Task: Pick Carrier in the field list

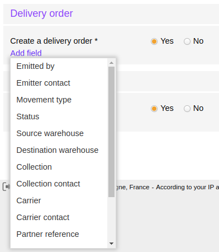Action: pos(59,200)
